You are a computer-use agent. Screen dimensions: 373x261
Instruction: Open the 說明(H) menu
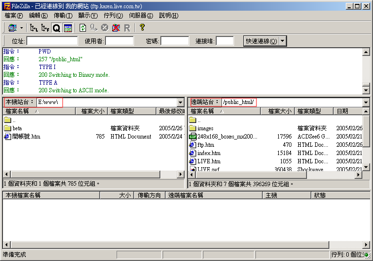(169, 16)
